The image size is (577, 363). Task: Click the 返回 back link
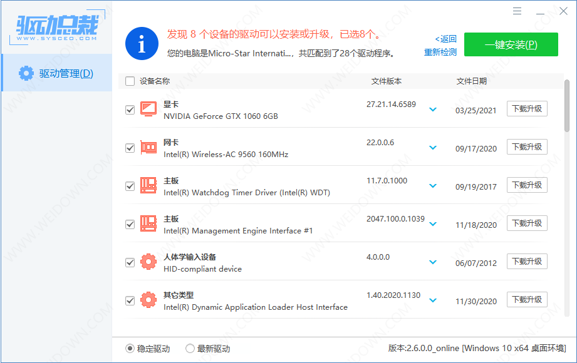[x=445, y=39]
